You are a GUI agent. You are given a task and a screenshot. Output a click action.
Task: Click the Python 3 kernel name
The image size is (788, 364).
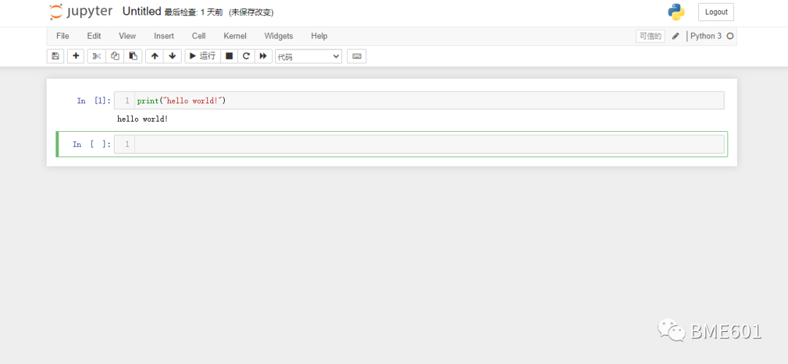(706, 36)
